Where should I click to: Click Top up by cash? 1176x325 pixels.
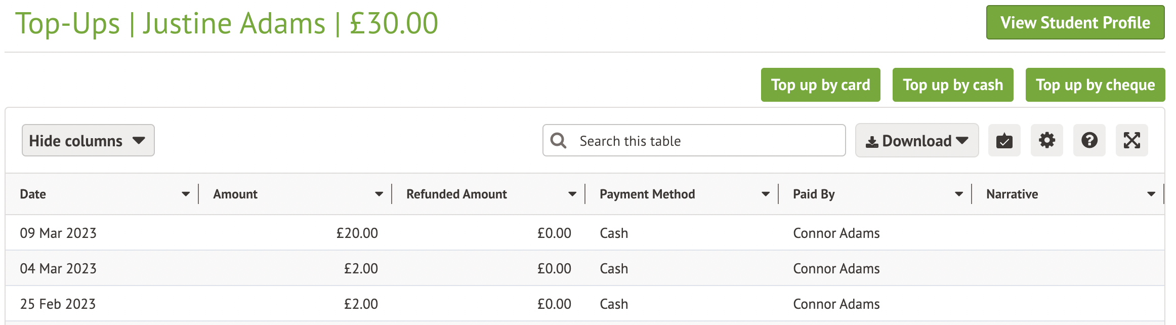pyautogui.click(x=952, y=85)
